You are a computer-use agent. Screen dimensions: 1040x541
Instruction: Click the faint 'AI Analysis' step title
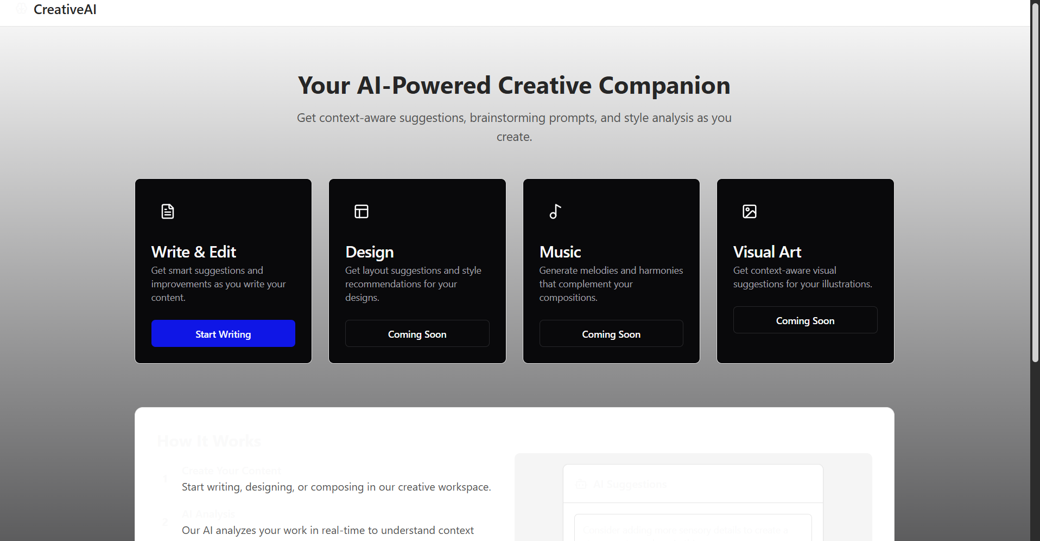208,514
